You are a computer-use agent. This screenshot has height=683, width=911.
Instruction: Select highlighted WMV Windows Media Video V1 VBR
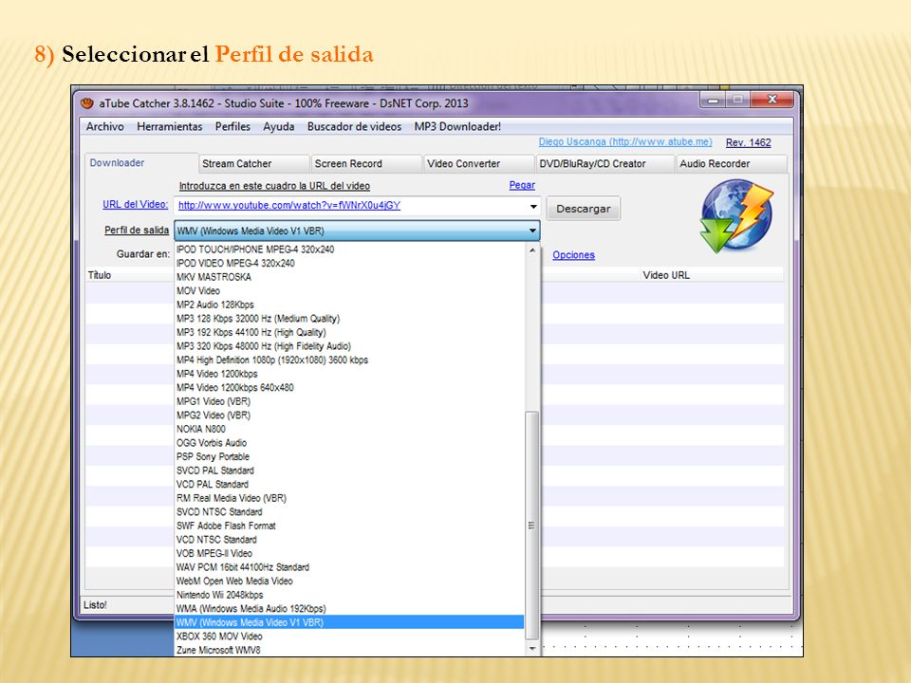coord(349,622)
